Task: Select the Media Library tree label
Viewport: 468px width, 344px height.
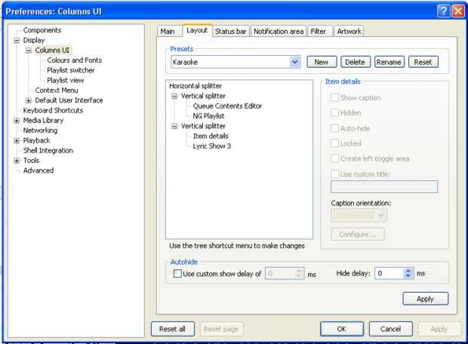Action: click(x=43, y=121)
